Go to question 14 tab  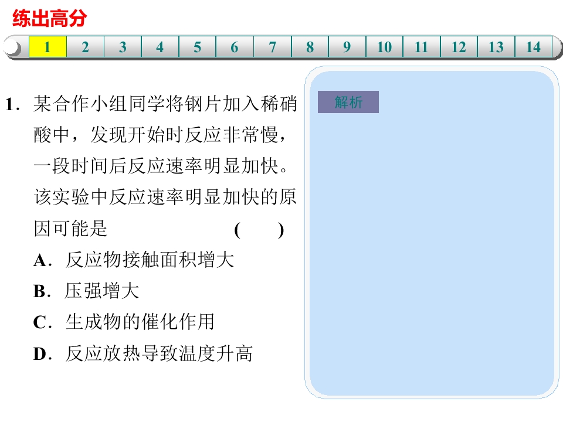coord(533,47)
